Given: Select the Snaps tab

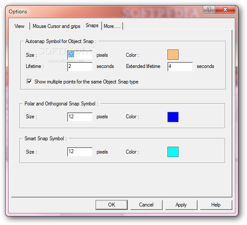Looking at the screenshot, I should coord(92,25).
